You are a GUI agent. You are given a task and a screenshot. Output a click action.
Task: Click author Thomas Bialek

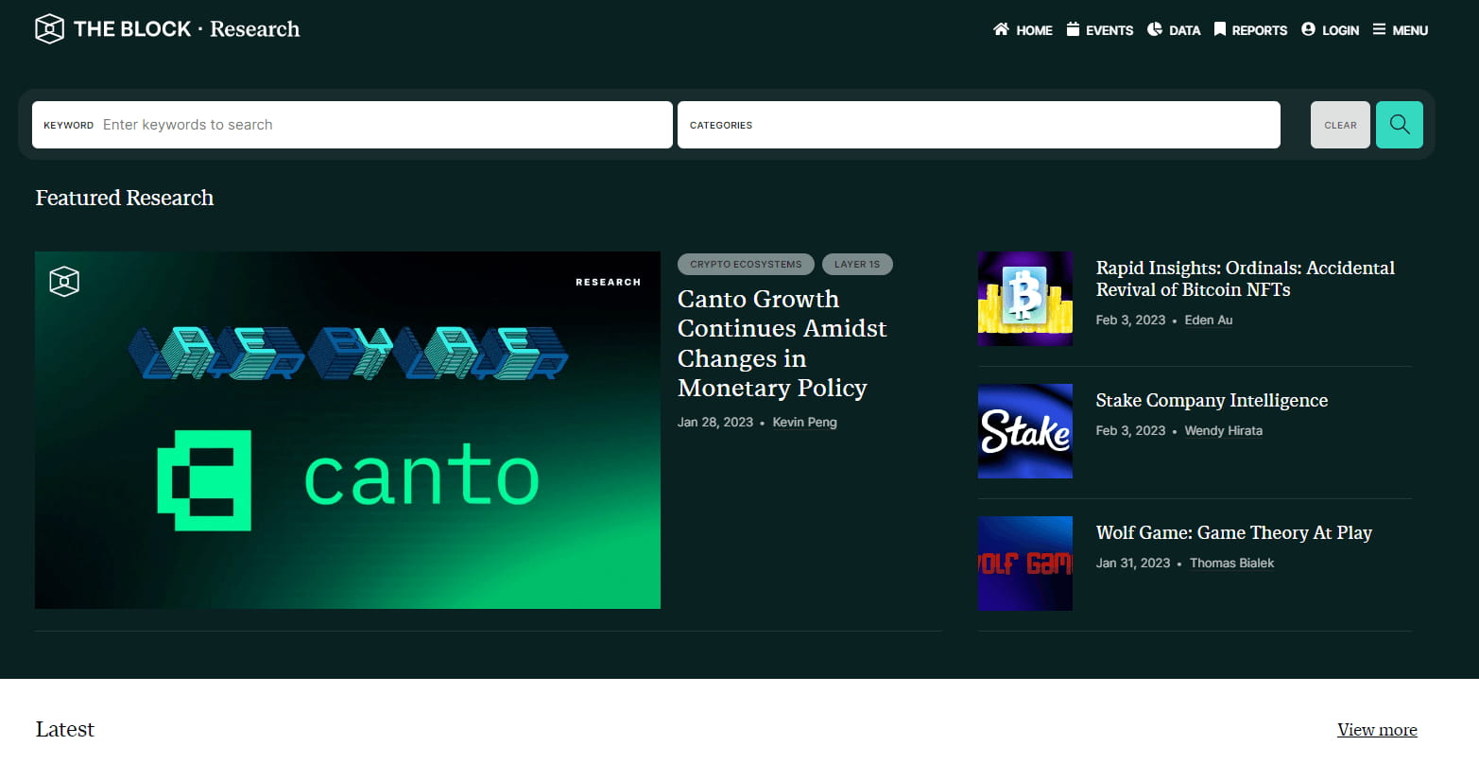(x=1232, y=564)
